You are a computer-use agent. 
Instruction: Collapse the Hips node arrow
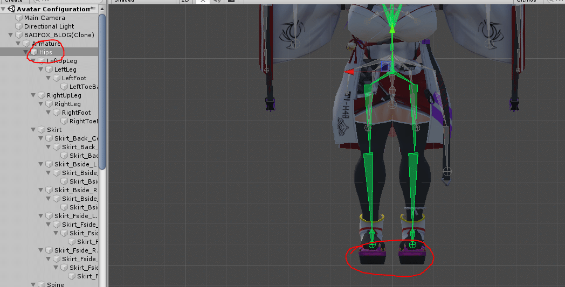(26, 52)
